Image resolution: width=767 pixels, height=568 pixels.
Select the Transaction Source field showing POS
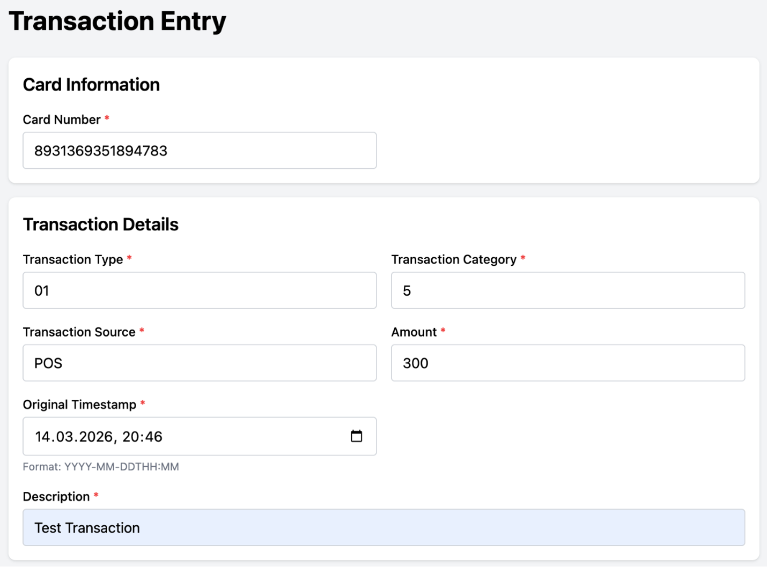point(200,363)
